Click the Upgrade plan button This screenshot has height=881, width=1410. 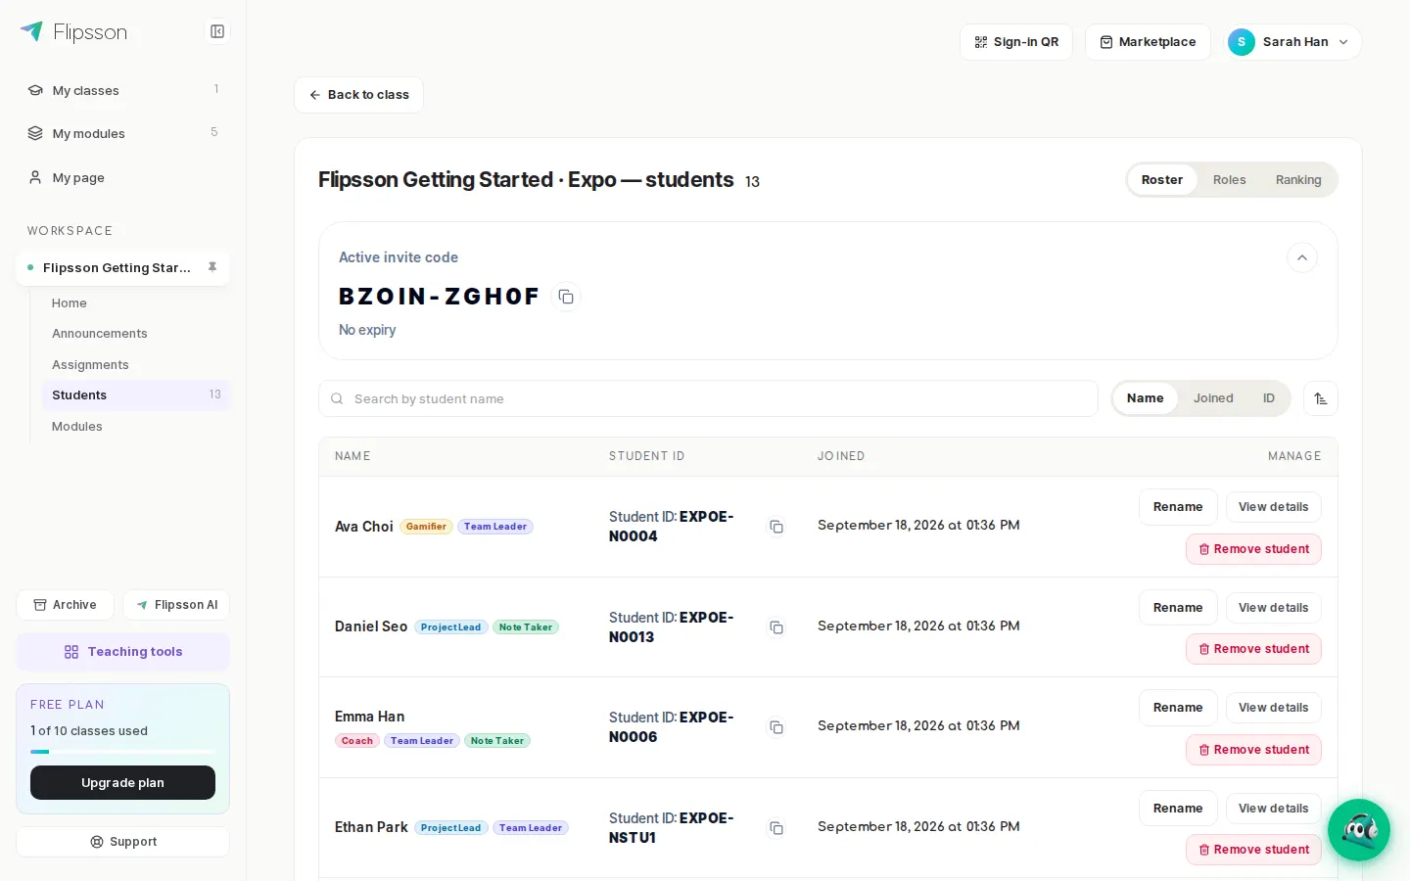coord(123,783)
